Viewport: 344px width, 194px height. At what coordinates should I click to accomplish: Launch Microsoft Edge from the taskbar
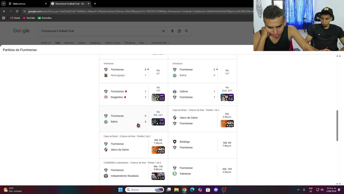coord(192,190)
